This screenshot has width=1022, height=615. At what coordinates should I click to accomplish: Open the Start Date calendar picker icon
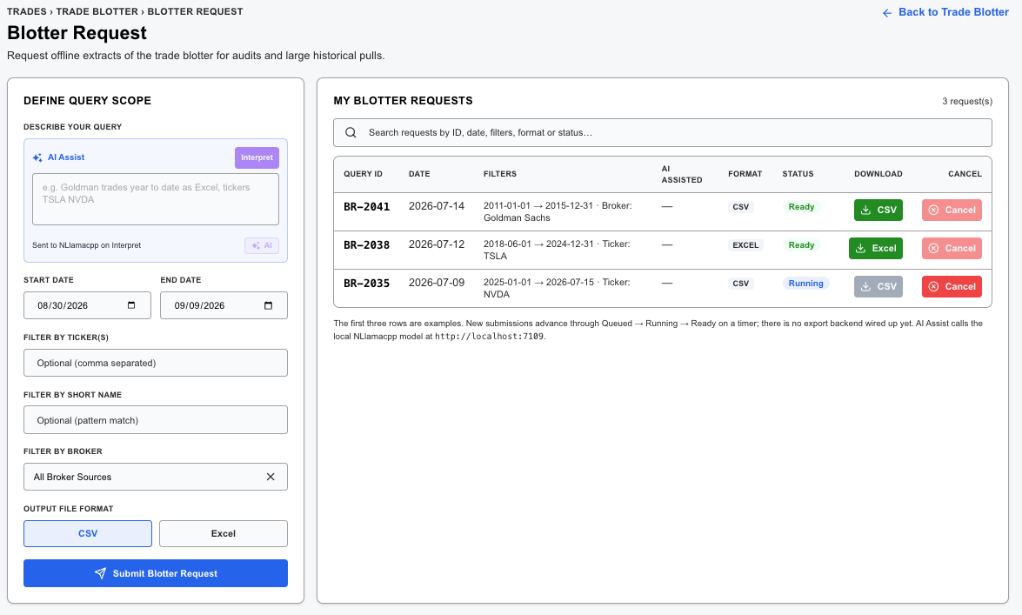point(131,305)
